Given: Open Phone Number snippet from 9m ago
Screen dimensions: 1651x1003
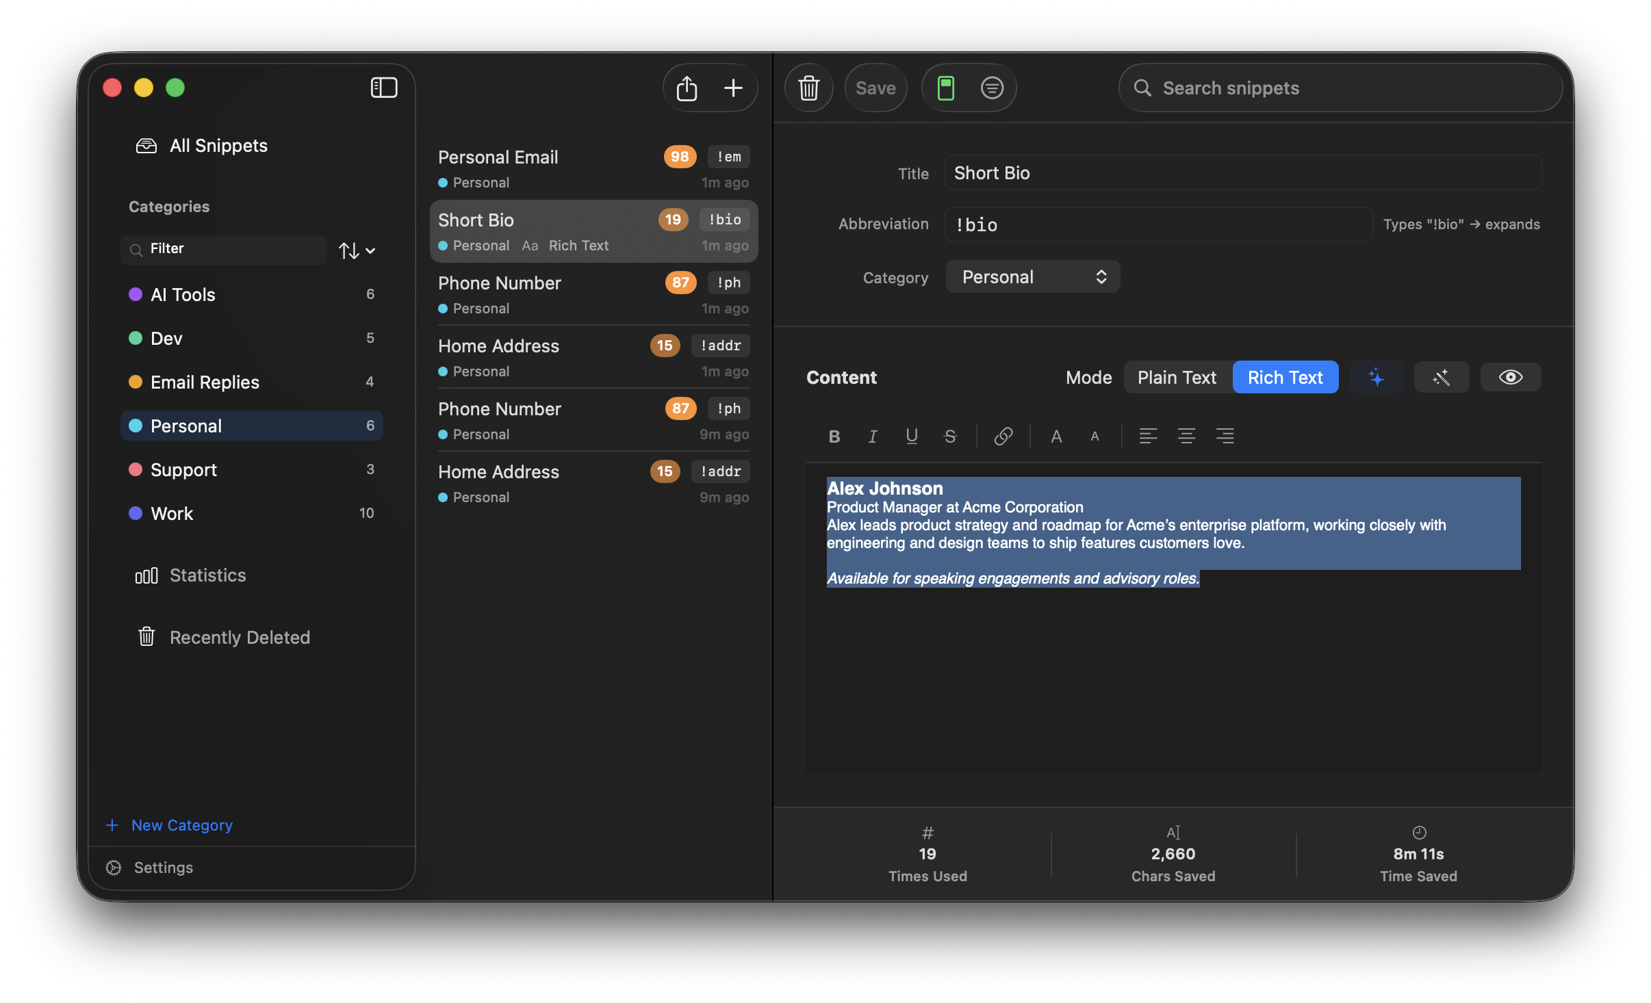Looking at the screenshot, I should coord(593,420).
